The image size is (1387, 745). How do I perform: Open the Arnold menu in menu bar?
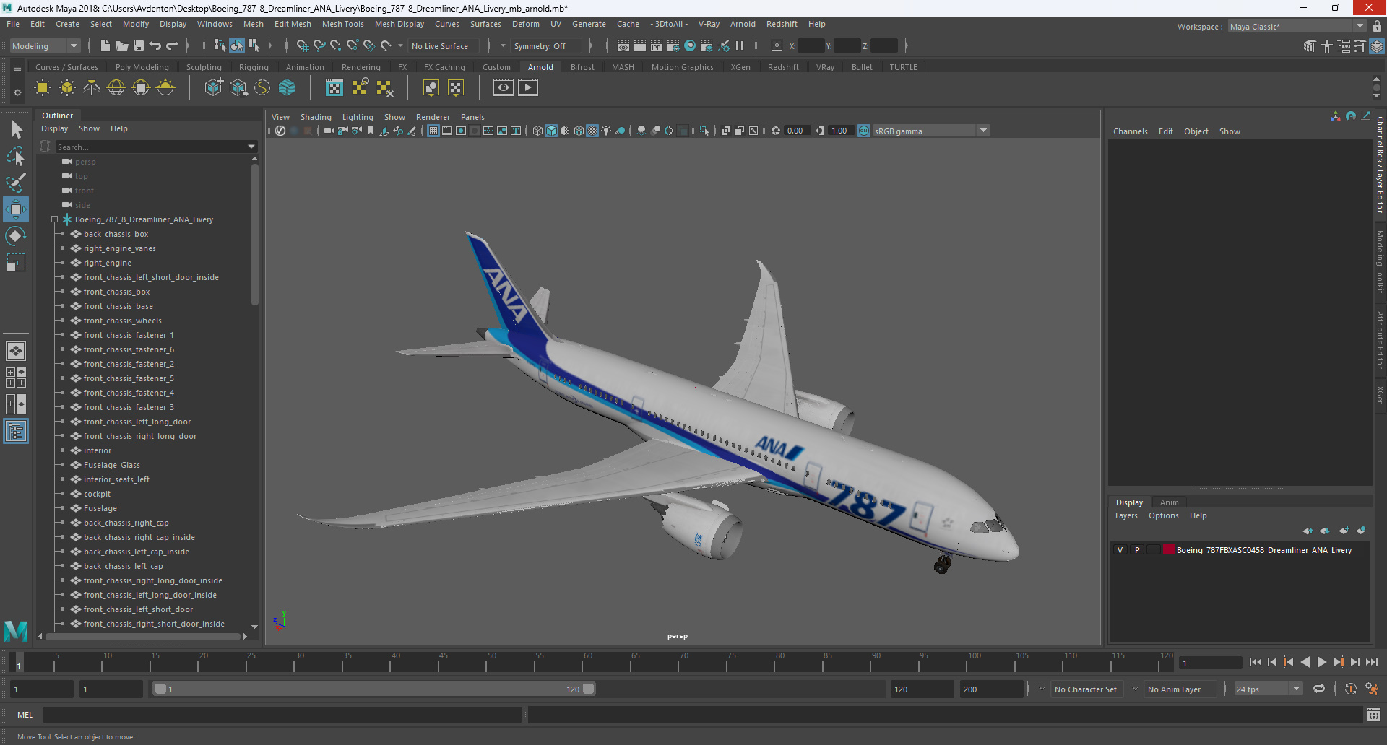[743, 24]
